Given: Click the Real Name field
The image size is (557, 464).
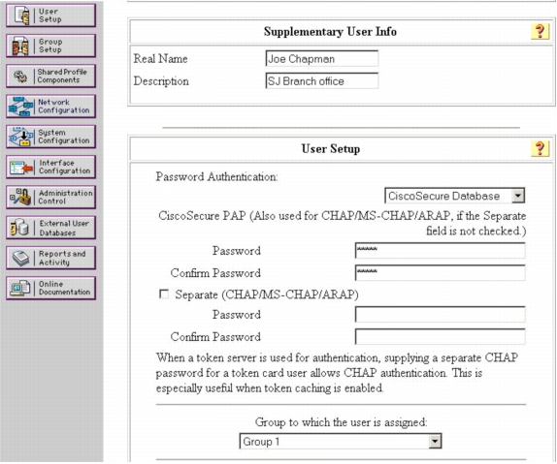Looking at the screenshot, I should click(322, 58).
